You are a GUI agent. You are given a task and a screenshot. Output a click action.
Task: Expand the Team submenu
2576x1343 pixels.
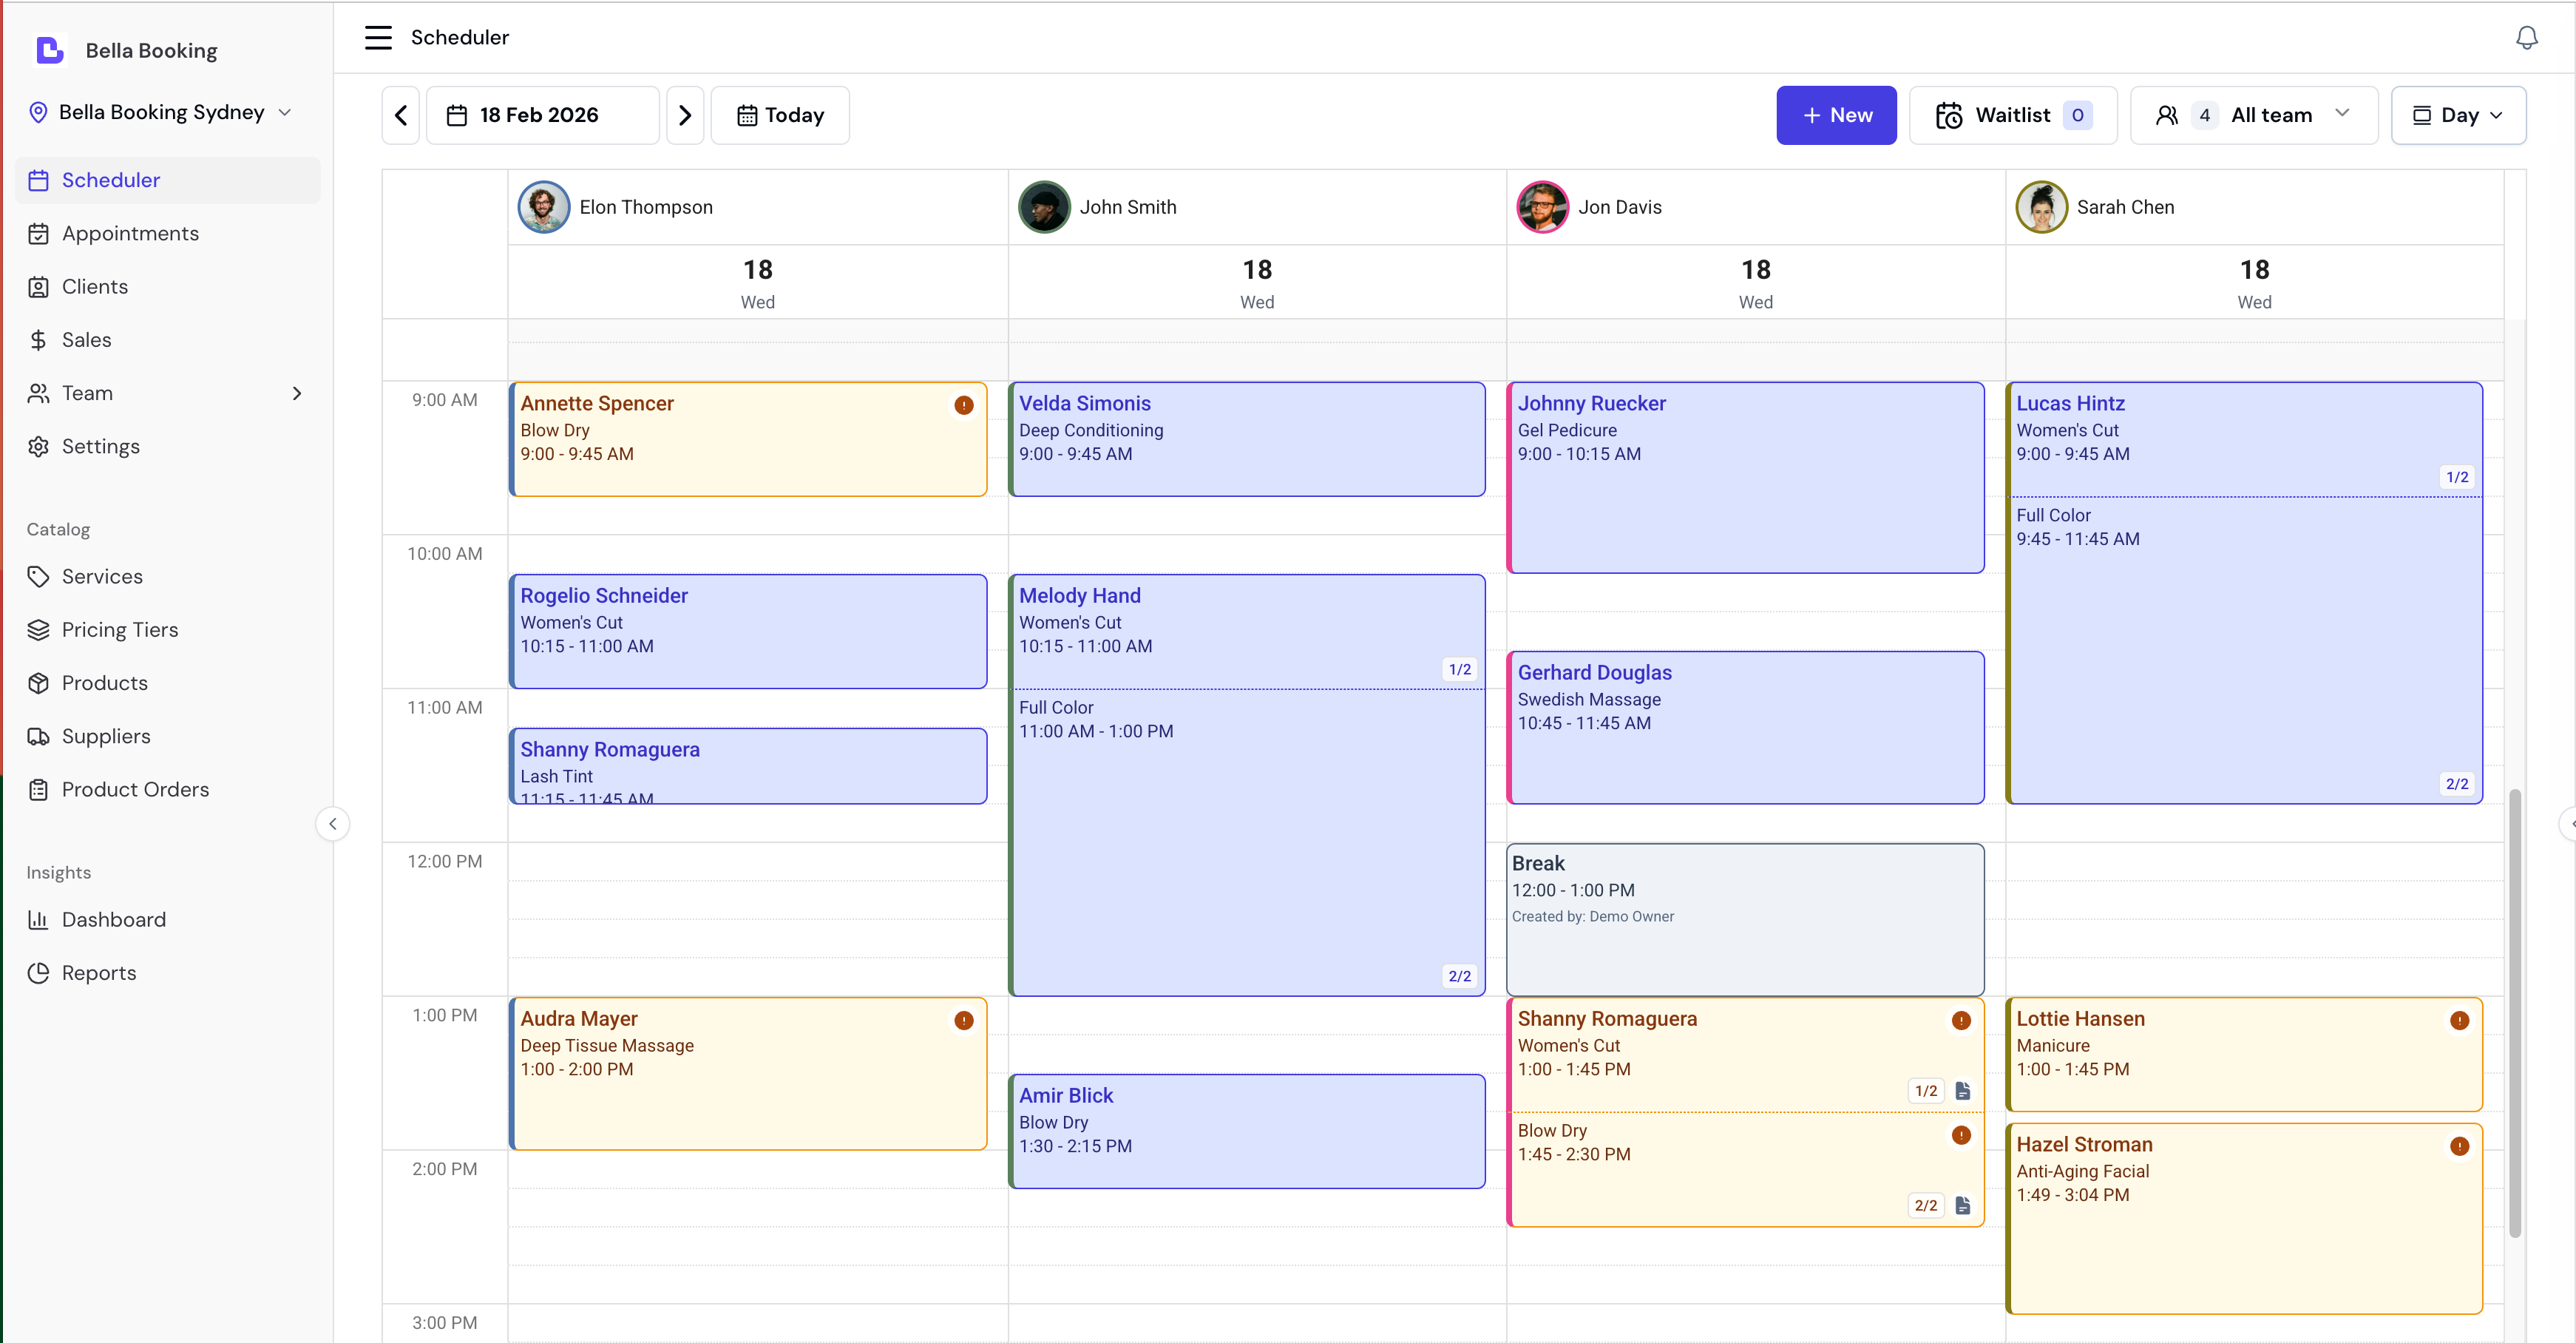(x=296, y=393)
